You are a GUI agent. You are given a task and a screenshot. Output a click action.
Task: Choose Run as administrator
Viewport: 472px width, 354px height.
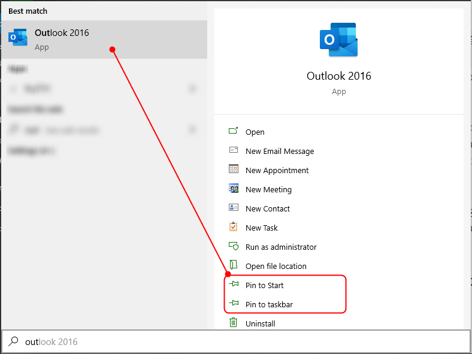281,247
